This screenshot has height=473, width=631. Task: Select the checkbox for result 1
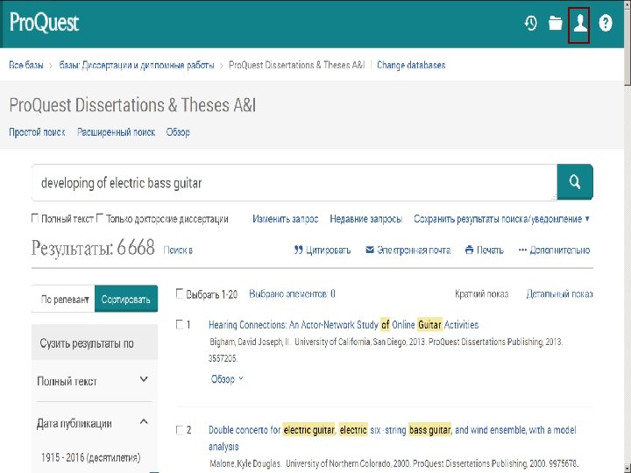180,325
